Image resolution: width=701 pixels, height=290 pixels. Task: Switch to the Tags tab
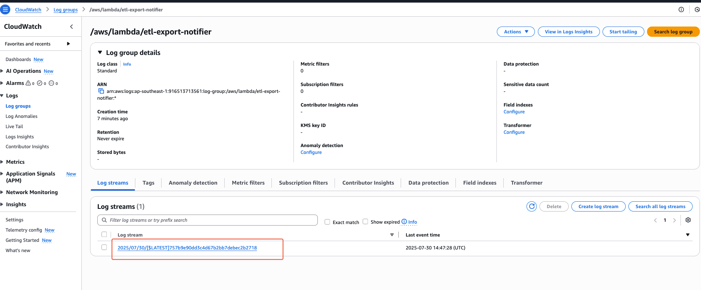[148, 183]
